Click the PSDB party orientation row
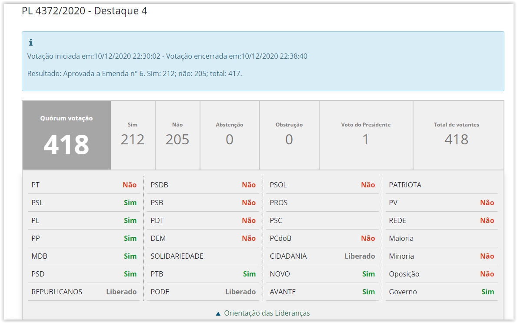The image size is (517, 323). click(x=203, y=185)
